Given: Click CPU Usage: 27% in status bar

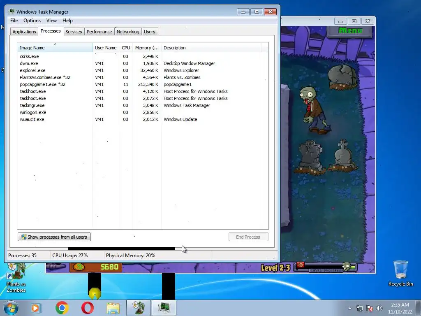Looking at the screenshot, I should click(x=70, y=256).
